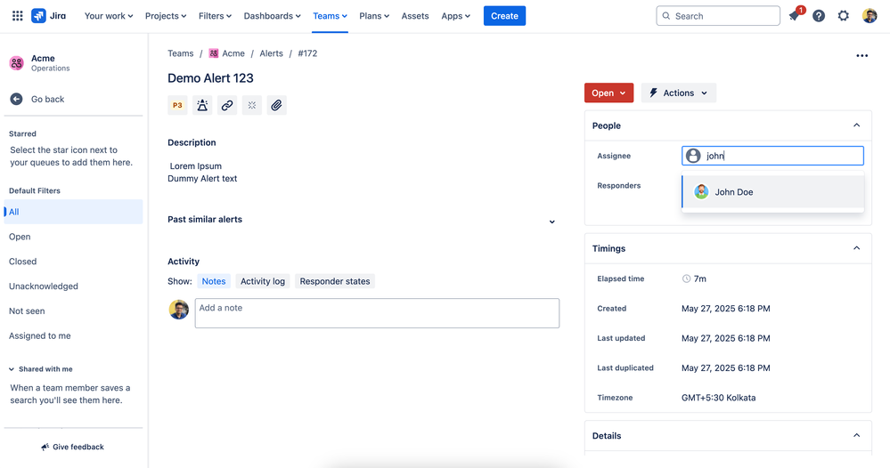
Task: Click the Give feedback link
Action: pyautogui.click(x=73, y=447)
